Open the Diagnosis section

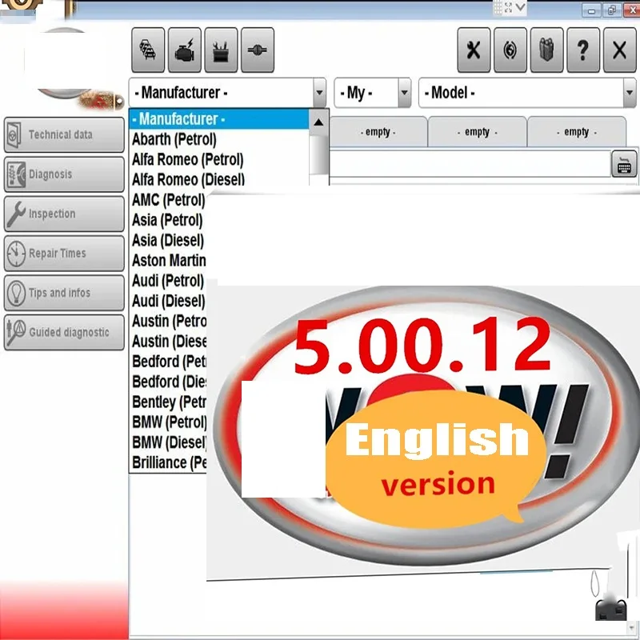[x=64, y=174]
